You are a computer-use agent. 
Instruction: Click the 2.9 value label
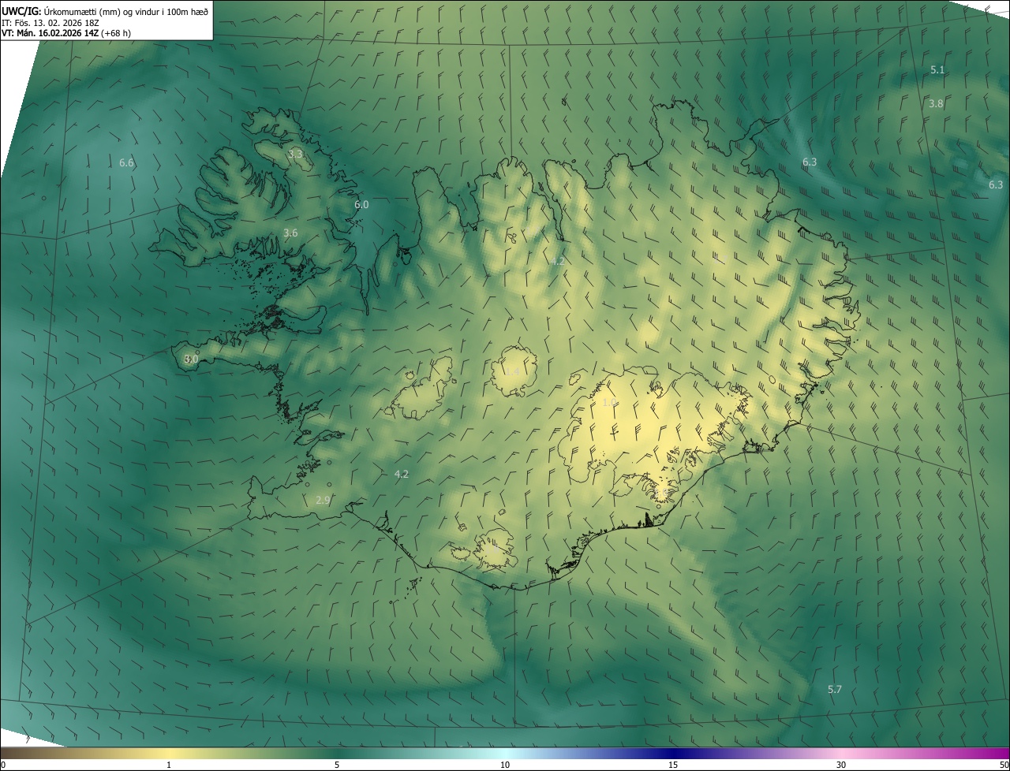(323, 501)
